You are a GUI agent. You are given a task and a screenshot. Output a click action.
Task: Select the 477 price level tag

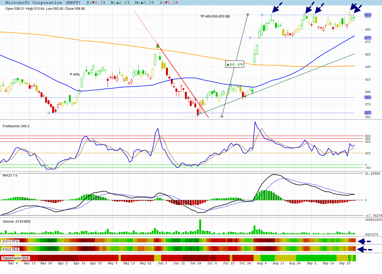[367, 38]
